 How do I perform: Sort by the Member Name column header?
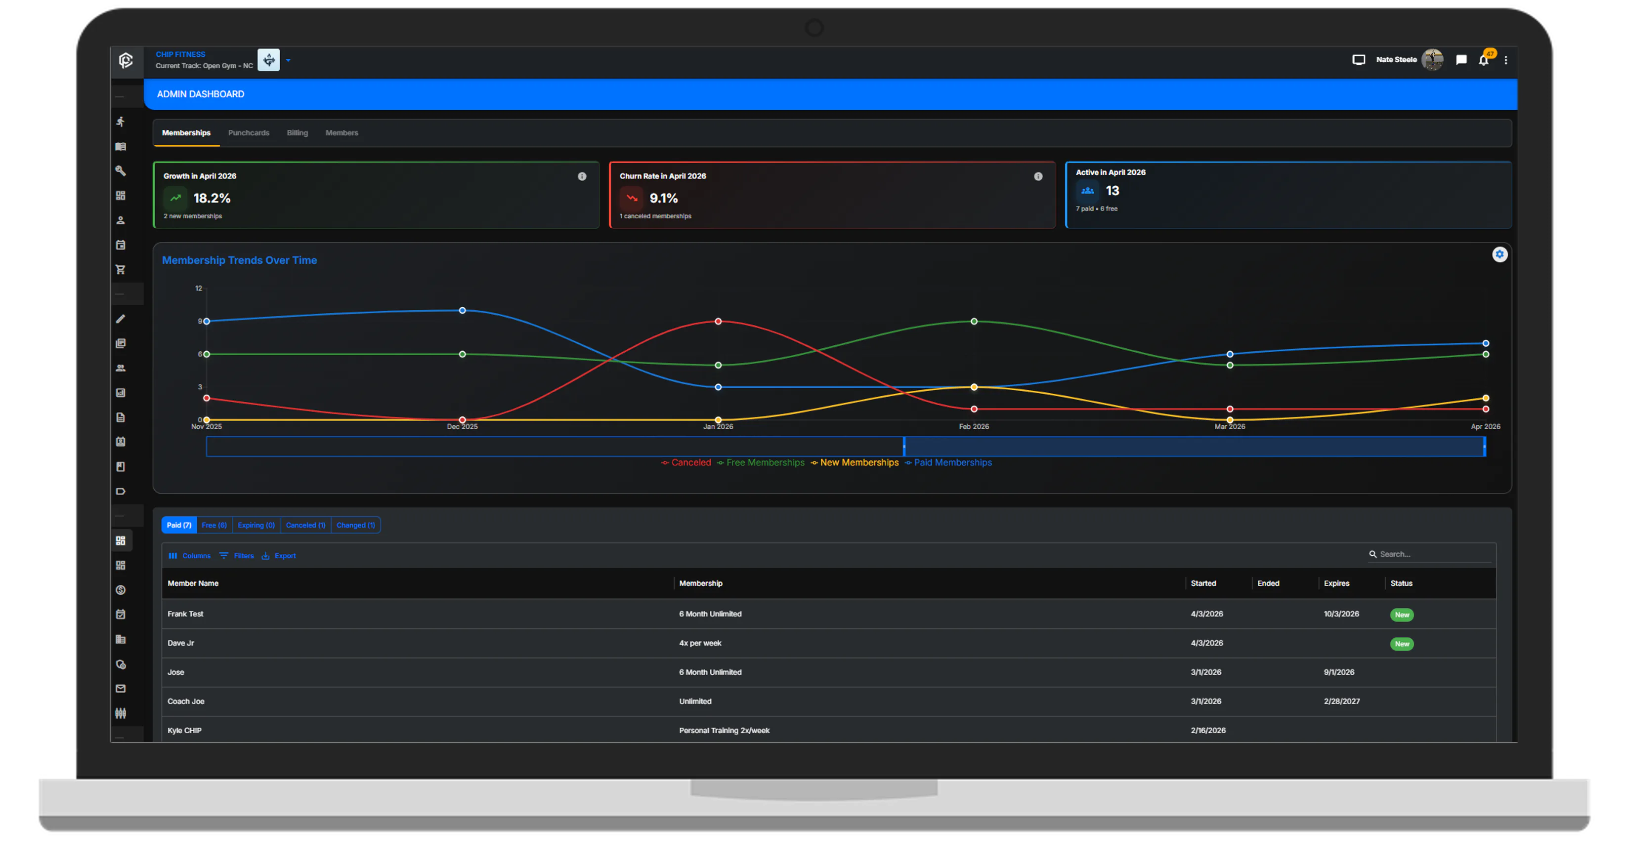click(x=193, y=583)
